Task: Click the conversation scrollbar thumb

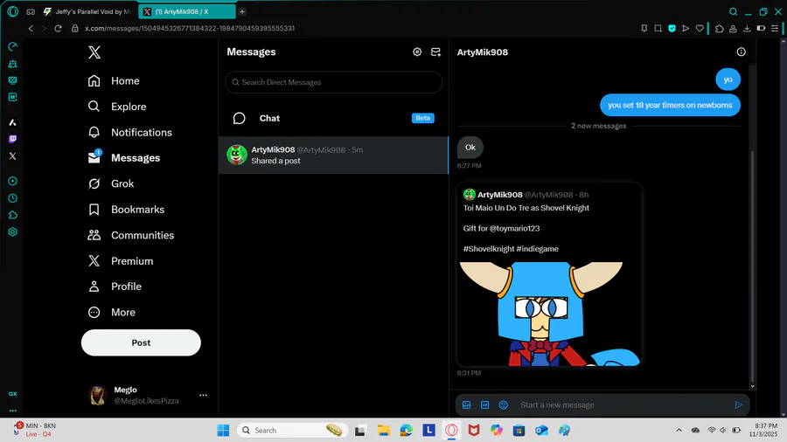Action: point(752,266)
